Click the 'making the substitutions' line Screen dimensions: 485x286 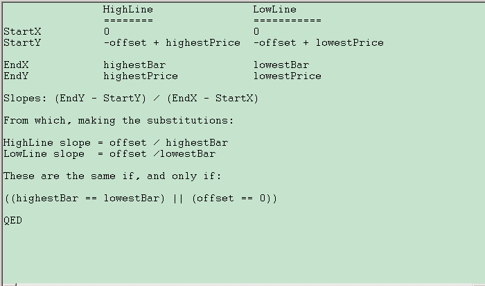(x=118, y=121)
